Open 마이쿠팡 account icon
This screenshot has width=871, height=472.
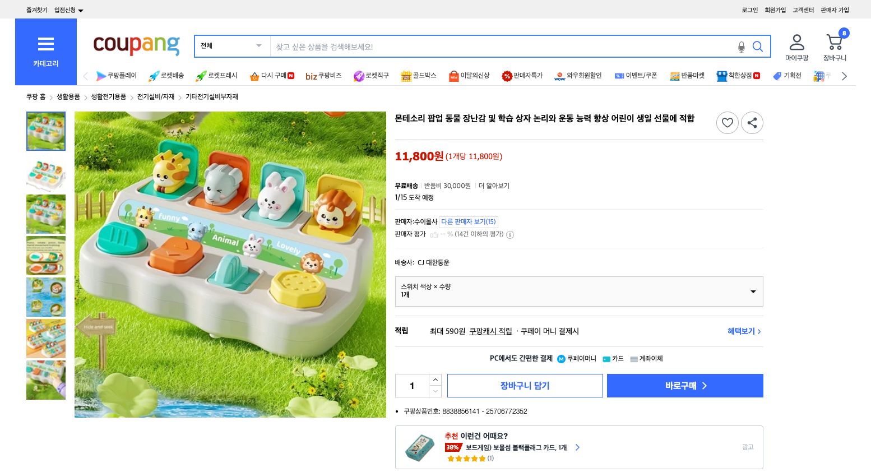[796, 42]
